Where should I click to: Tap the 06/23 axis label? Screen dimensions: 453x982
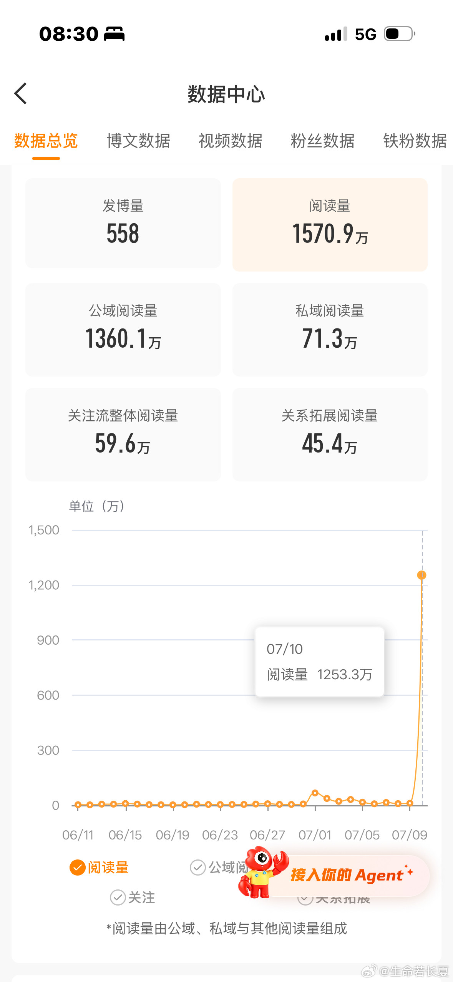click(x=220, y=835)
